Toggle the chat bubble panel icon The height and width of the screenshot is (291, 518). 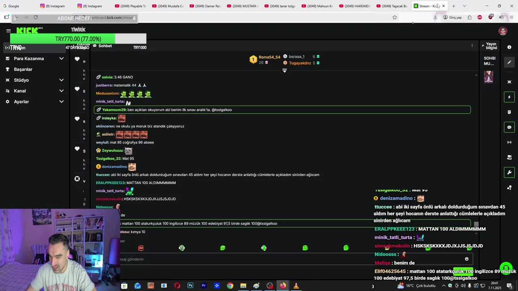tap(509, 127)
